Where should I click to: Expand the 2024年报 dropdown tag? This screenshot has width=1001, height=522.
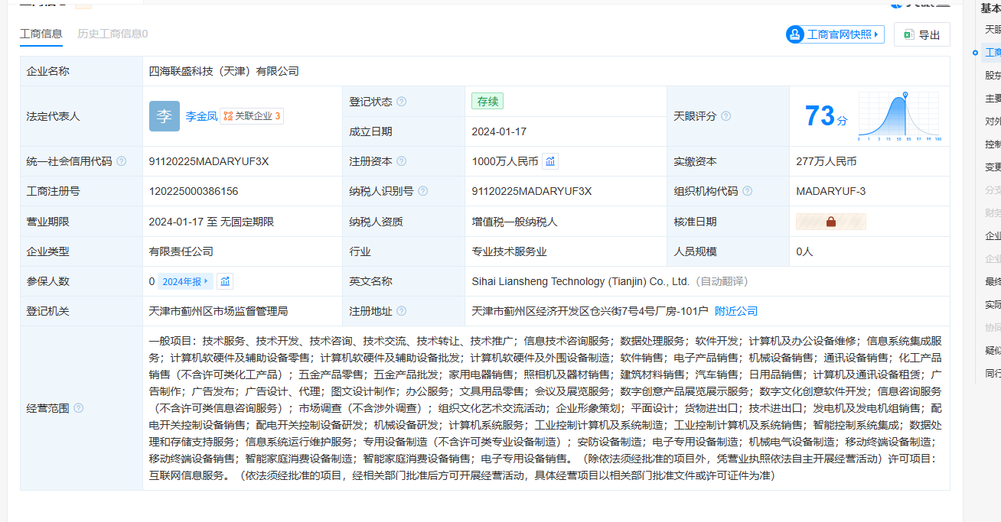click(185, 281)
